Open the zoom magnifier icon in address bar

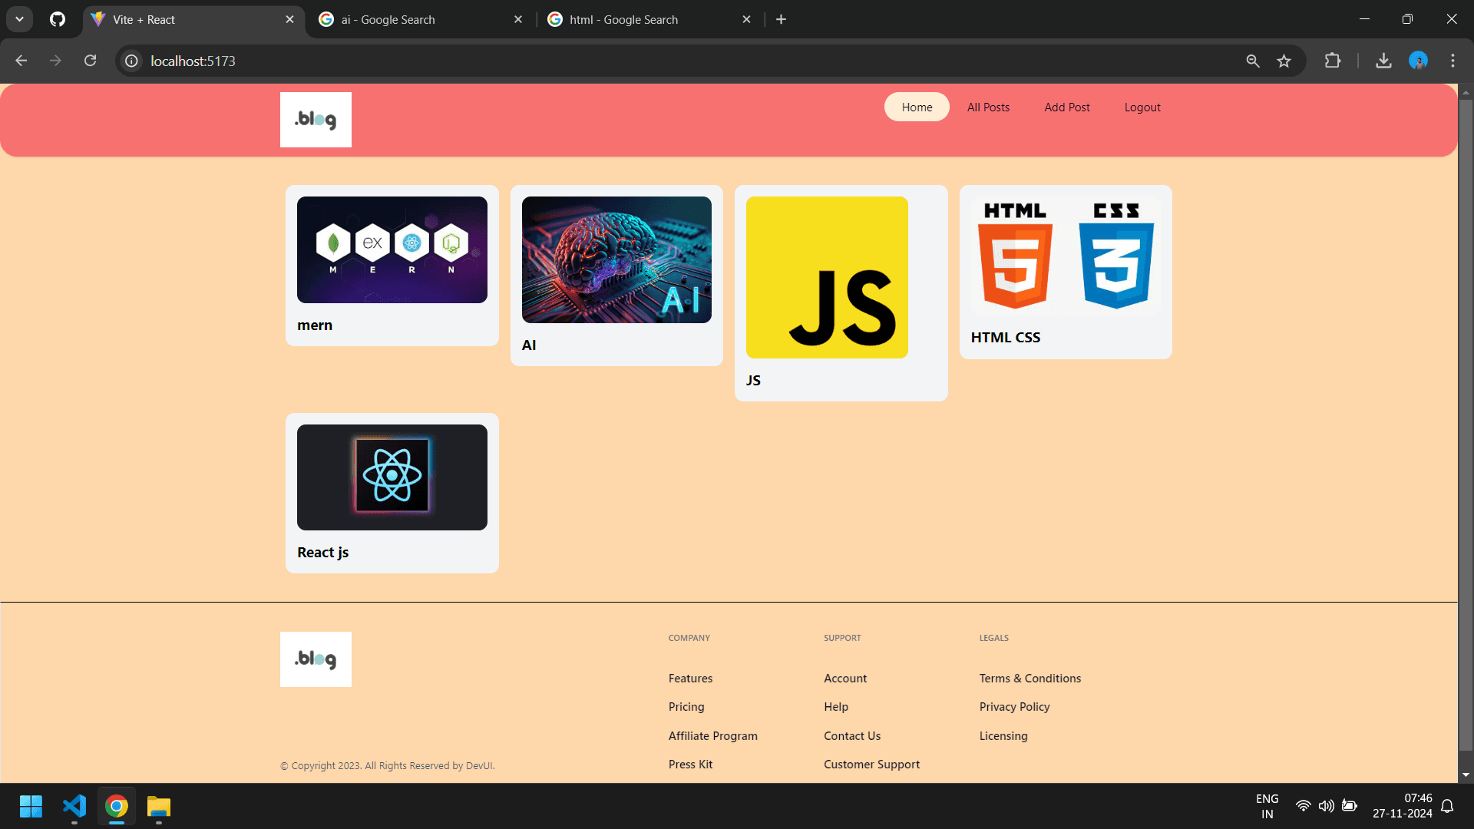1253,61
